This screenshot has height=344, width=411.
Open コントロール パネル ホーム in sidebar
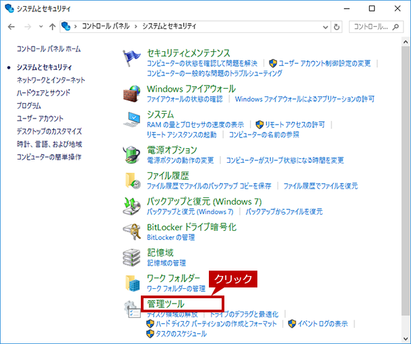pos(49,49)
